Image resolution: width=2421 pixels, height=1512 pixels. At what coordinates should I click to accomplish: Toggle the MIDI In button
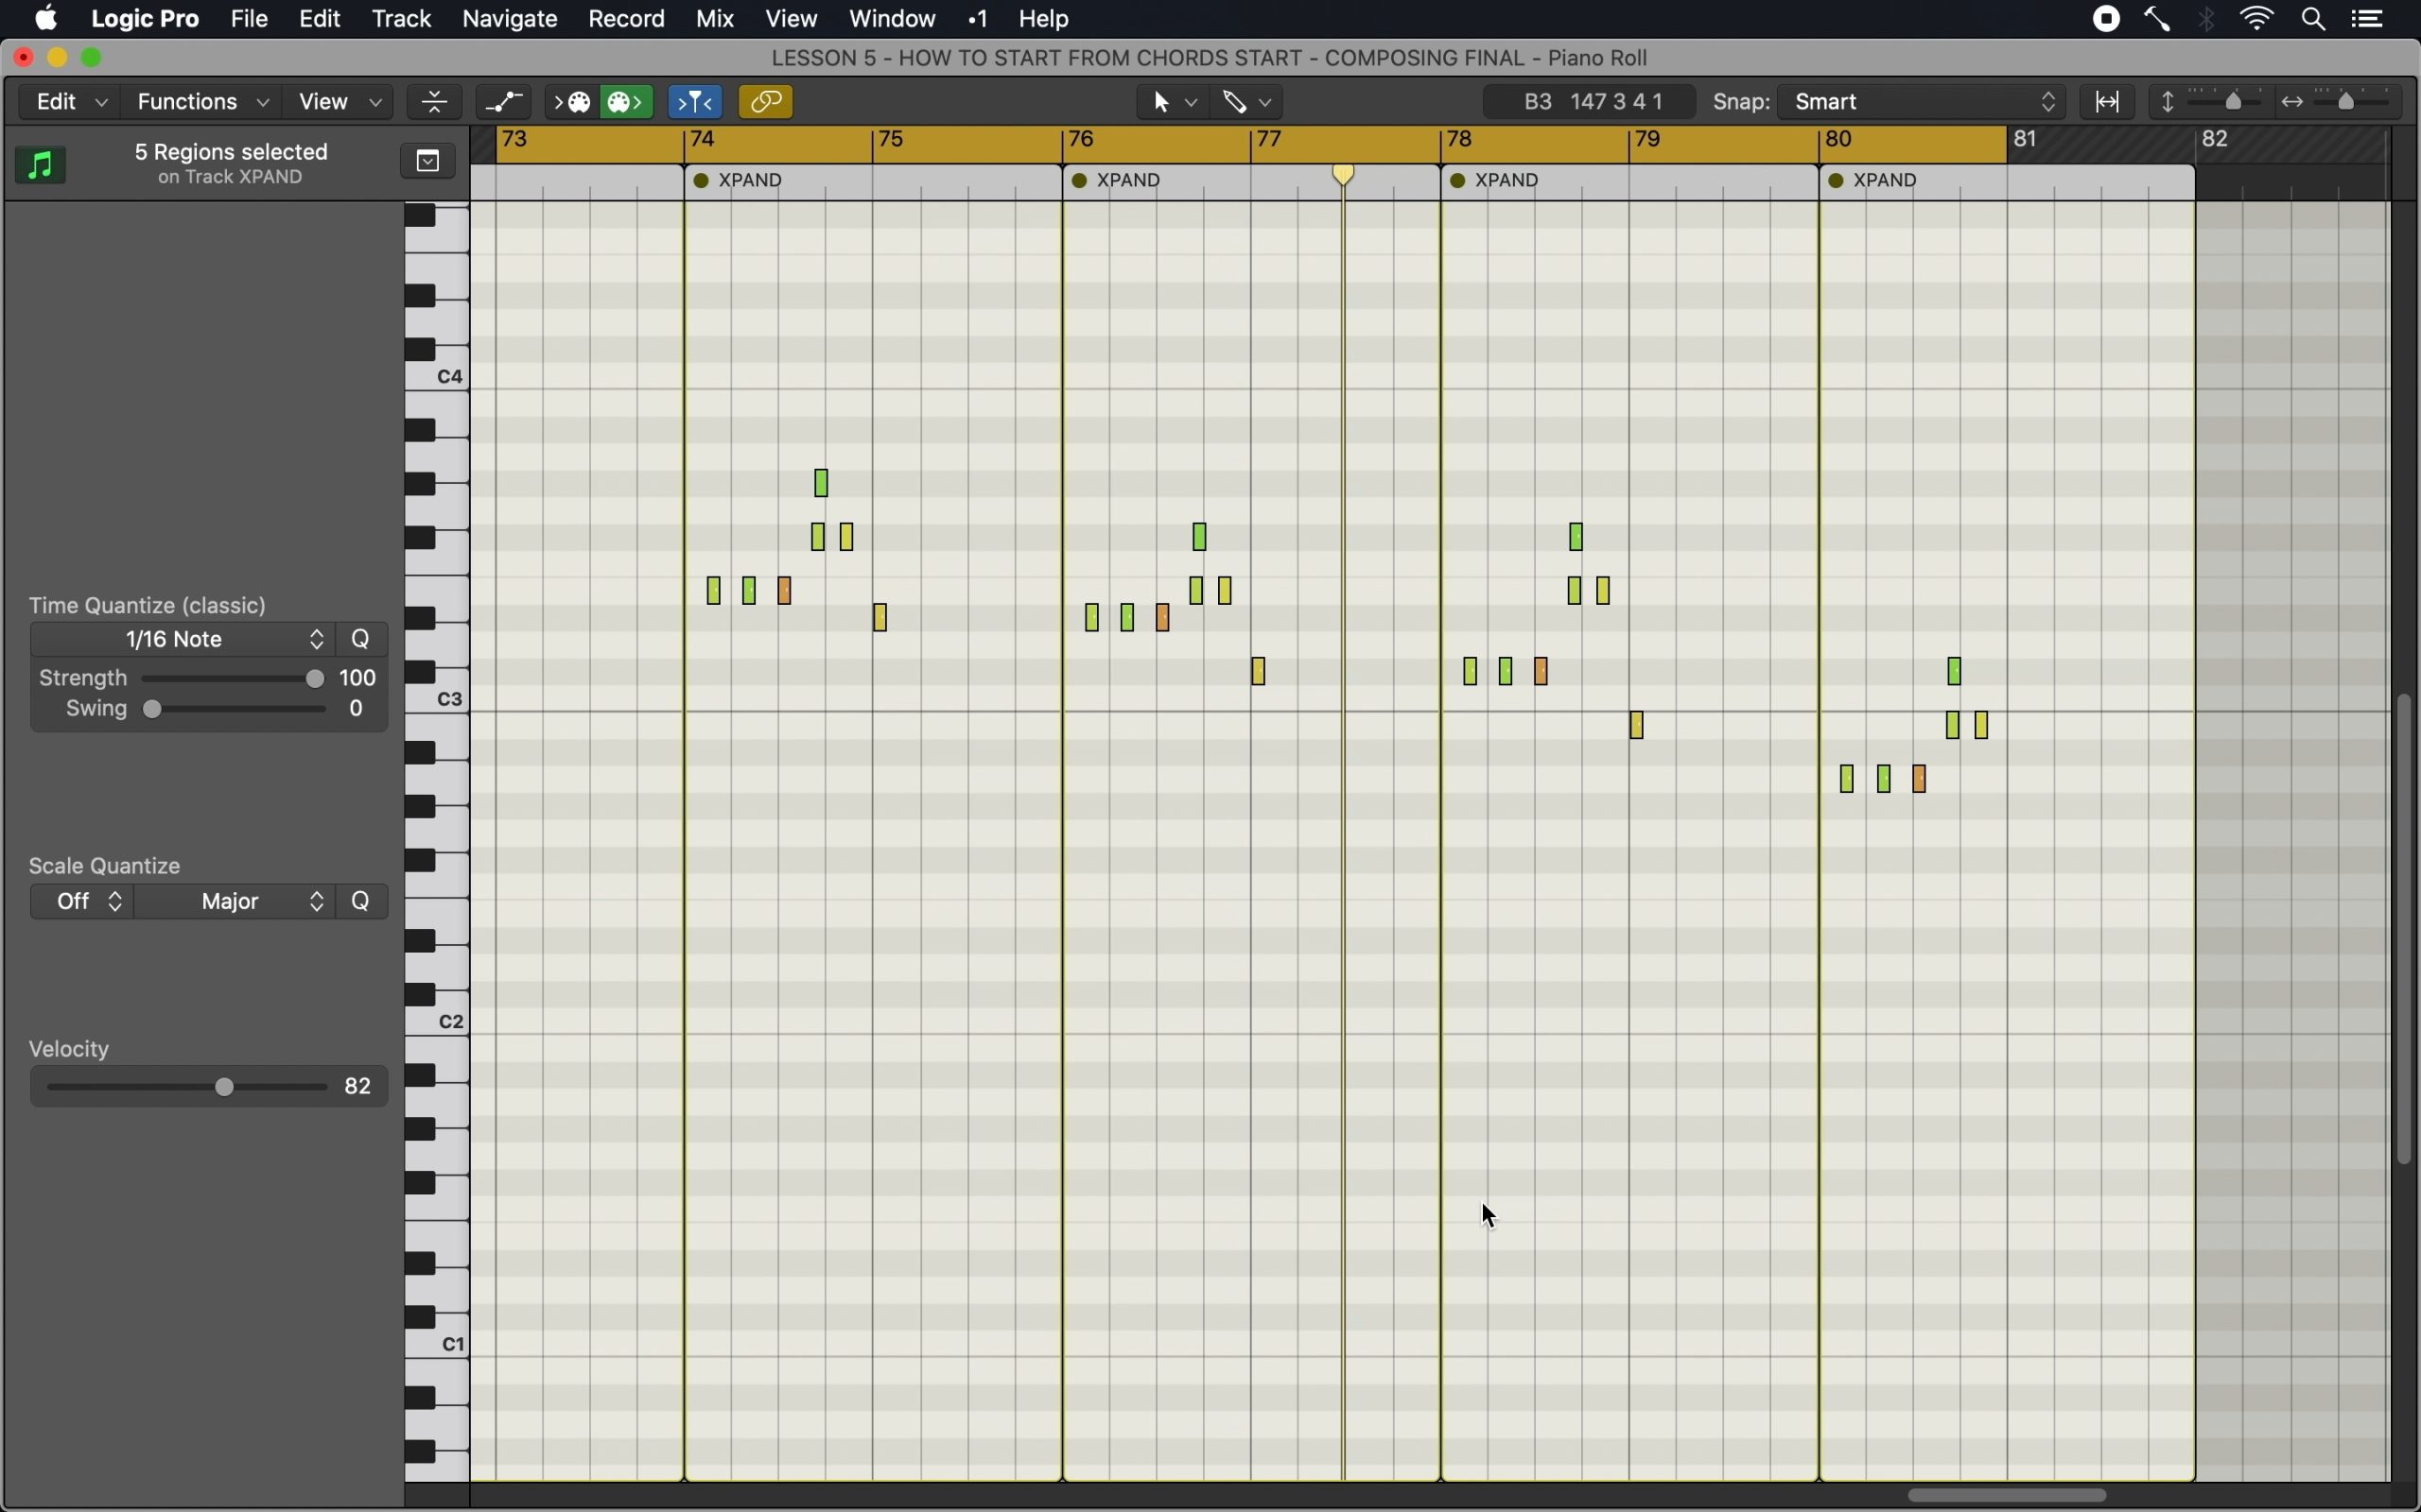(573, 101)
